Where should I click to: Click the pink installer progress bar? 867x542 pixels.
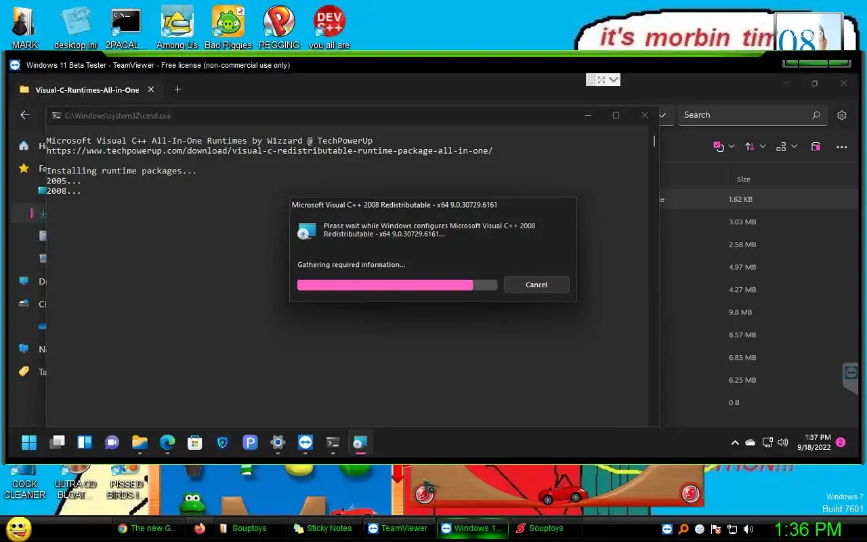click(x=397, y=285)
